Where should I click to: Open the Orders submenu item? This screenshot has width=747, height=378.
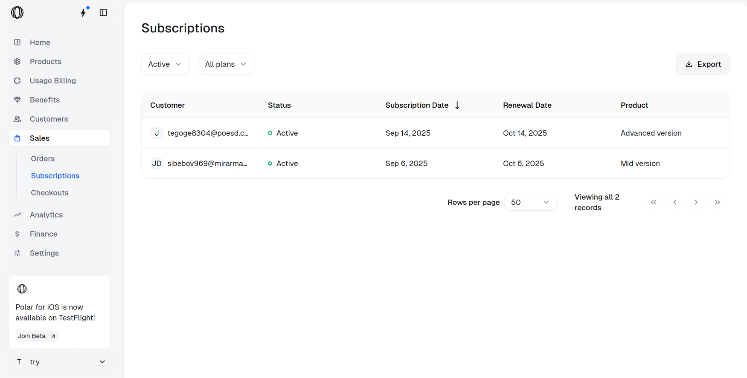tap(43, 158)
